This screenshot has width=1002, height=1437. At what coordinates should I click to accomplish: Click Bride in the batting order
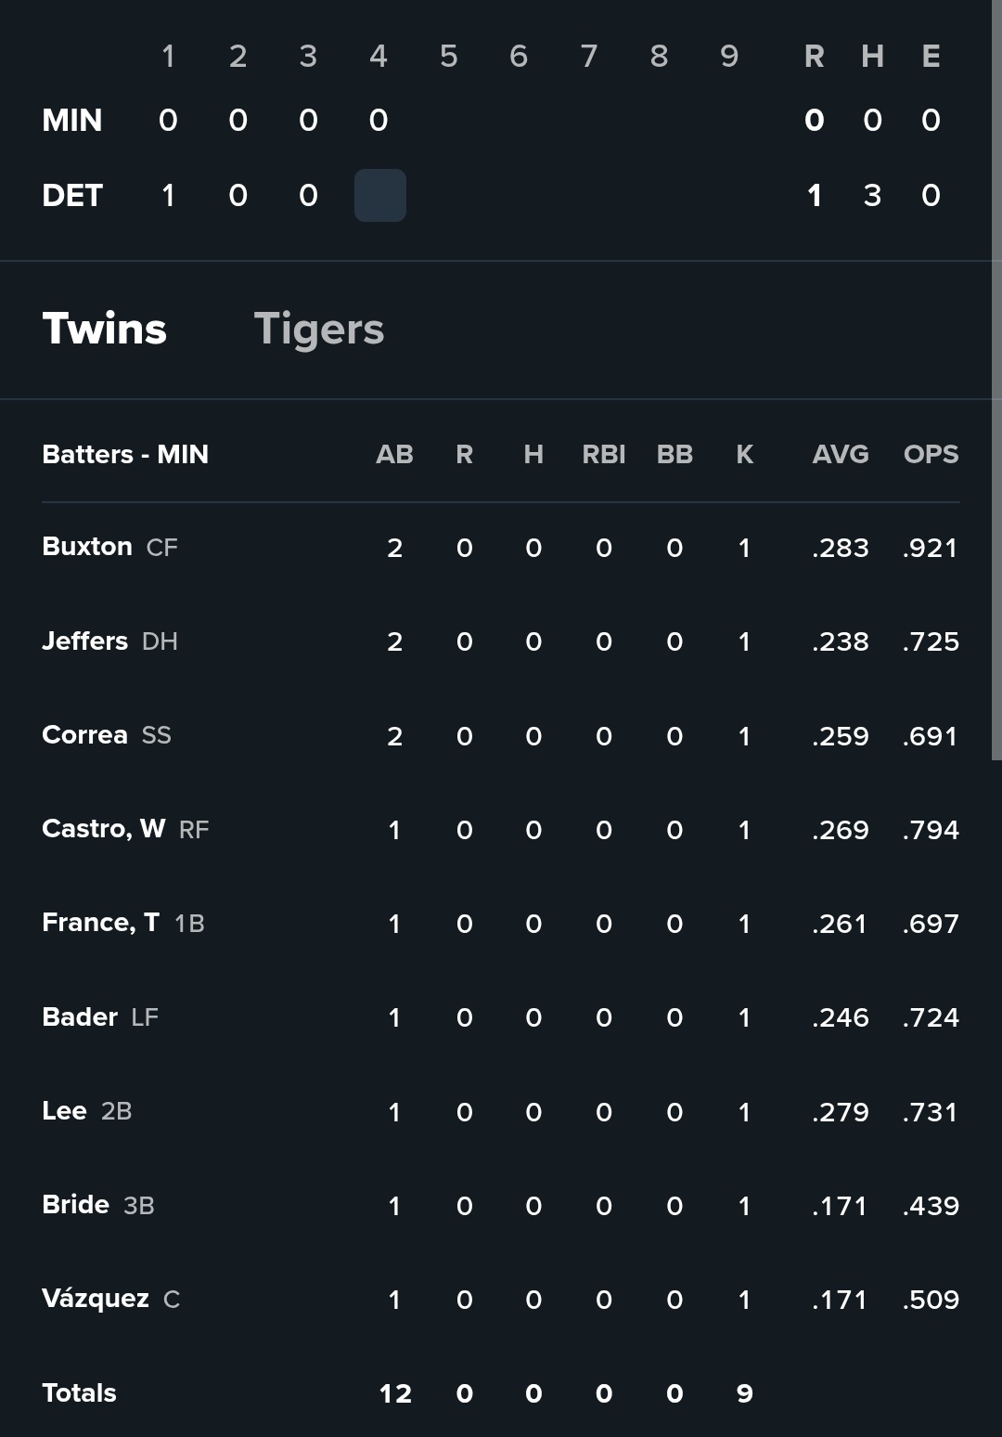(x=76, y=1204)
